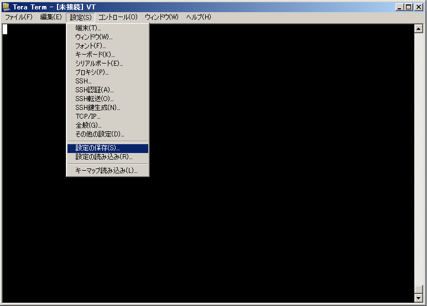Image resolution: width=427 pixels, height=306 pixels.
Task: Select SSH鍵生成(N)... entry
Action: pos(108,108)
